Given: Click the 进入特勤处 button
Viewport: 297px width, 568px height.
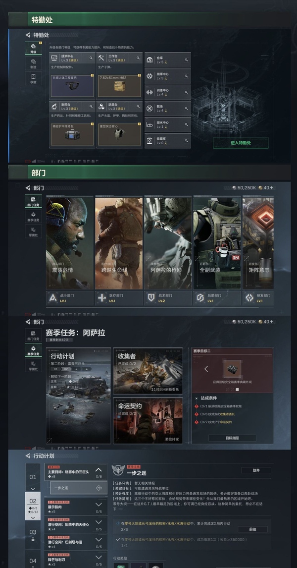Looking at the screenshot, I should pyautogui.click(x=241, y=143).
